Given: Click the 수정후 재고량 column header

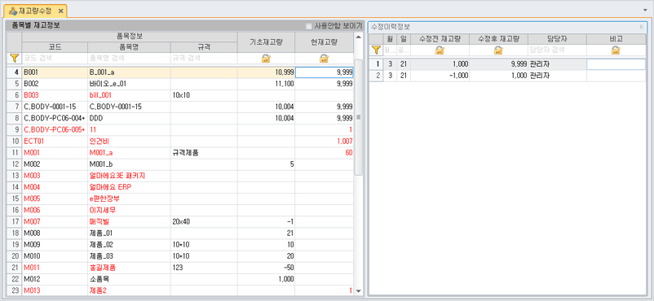Looking at the screenshot, I should tap(498, 39).
